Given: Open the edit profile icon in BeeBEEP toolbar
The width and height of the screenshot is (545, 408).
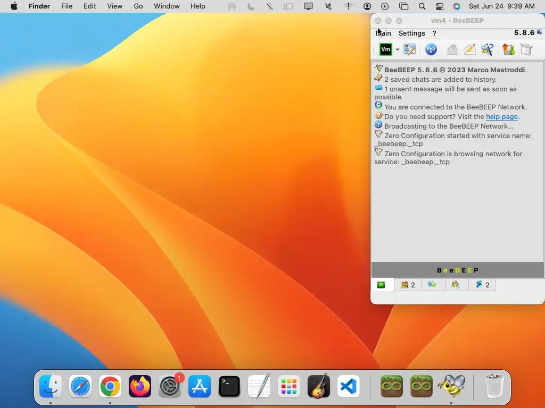Looking at the screenshot, I should 409,49.
